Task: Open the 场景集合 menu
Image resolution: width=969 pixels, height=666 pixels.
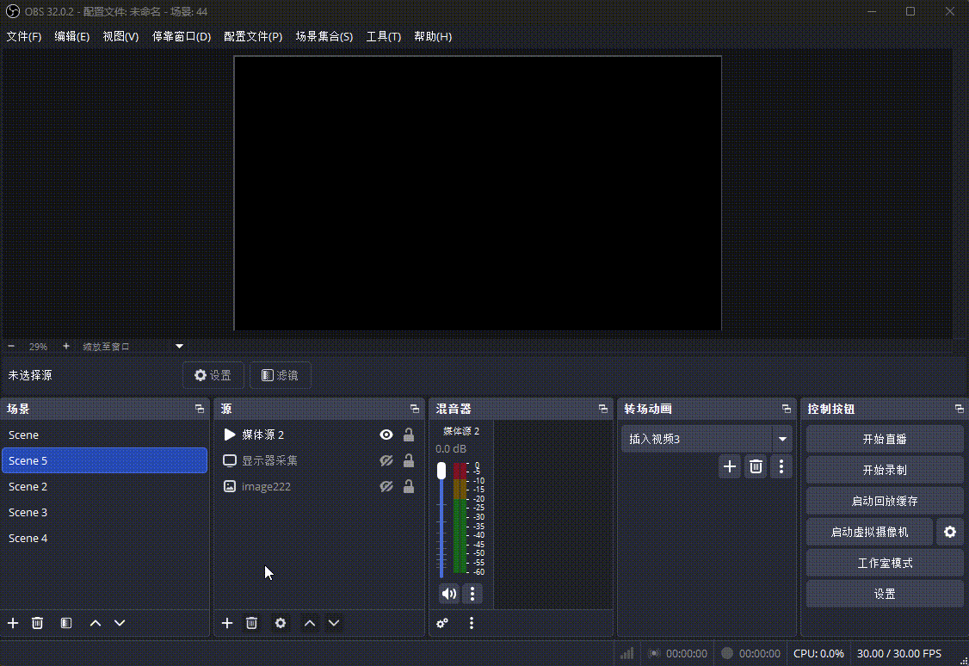Action: coord(324,37)
